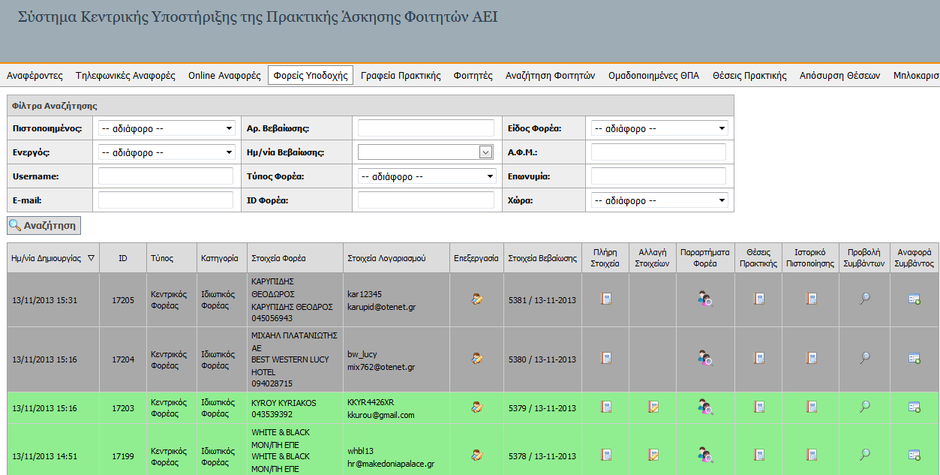Open the Πιστοποιημένος dropdown
The height and width of the screenshot is (475, 940).
(167, 128)
